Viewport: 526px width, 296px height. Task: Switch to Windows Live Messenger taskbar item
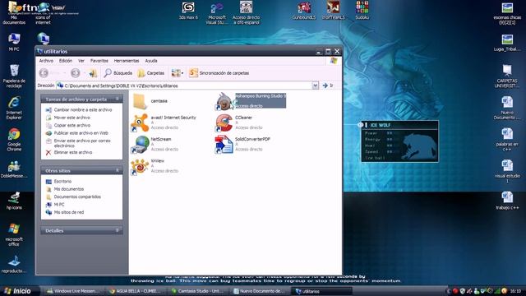(x=73, y=291)
